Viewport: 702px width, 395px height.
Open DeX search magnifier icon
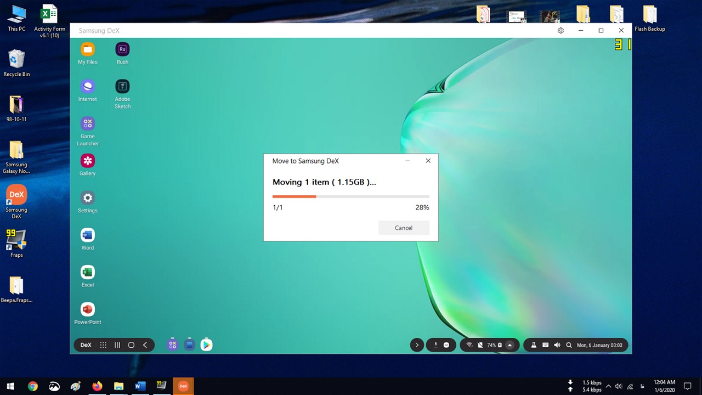[x=569, y=345]
